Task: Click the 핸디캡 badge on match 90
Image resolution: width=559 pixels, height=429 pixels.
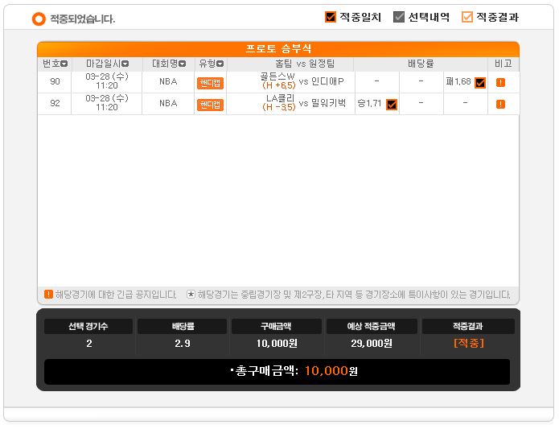Action: point(211,83)
